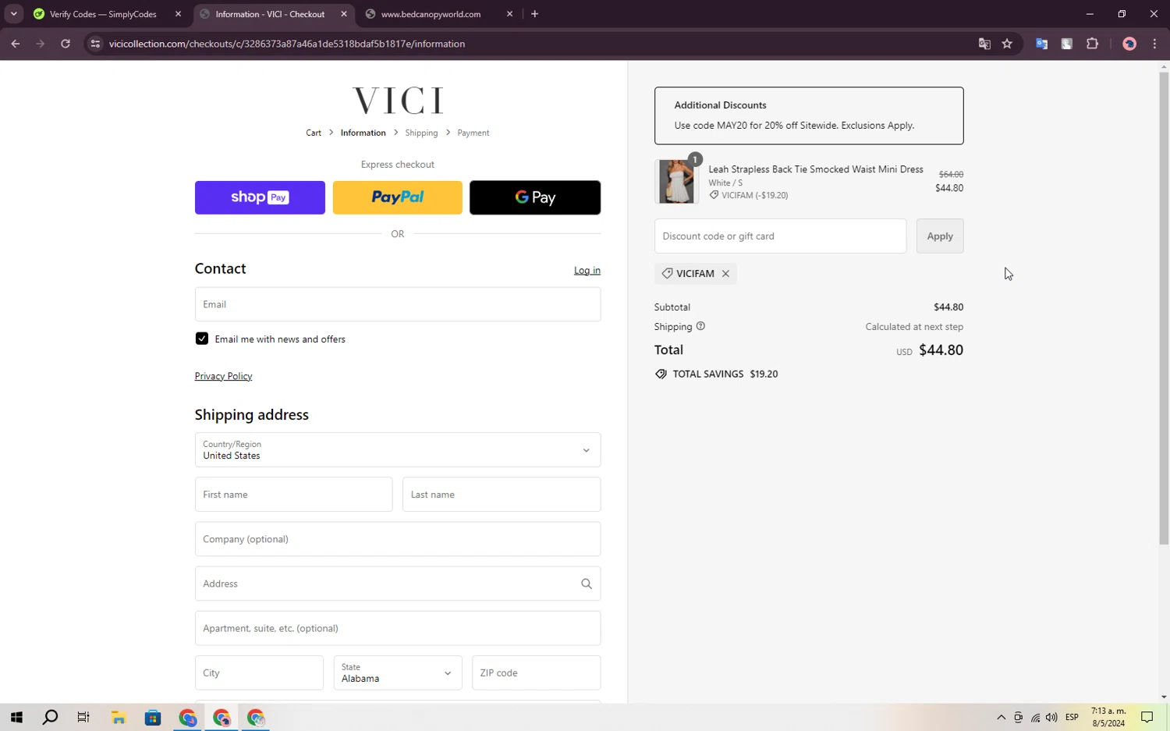Viewport: 1170px width, 731px height.
Task: Click the ZIP code field
Action: coord(537,672)
